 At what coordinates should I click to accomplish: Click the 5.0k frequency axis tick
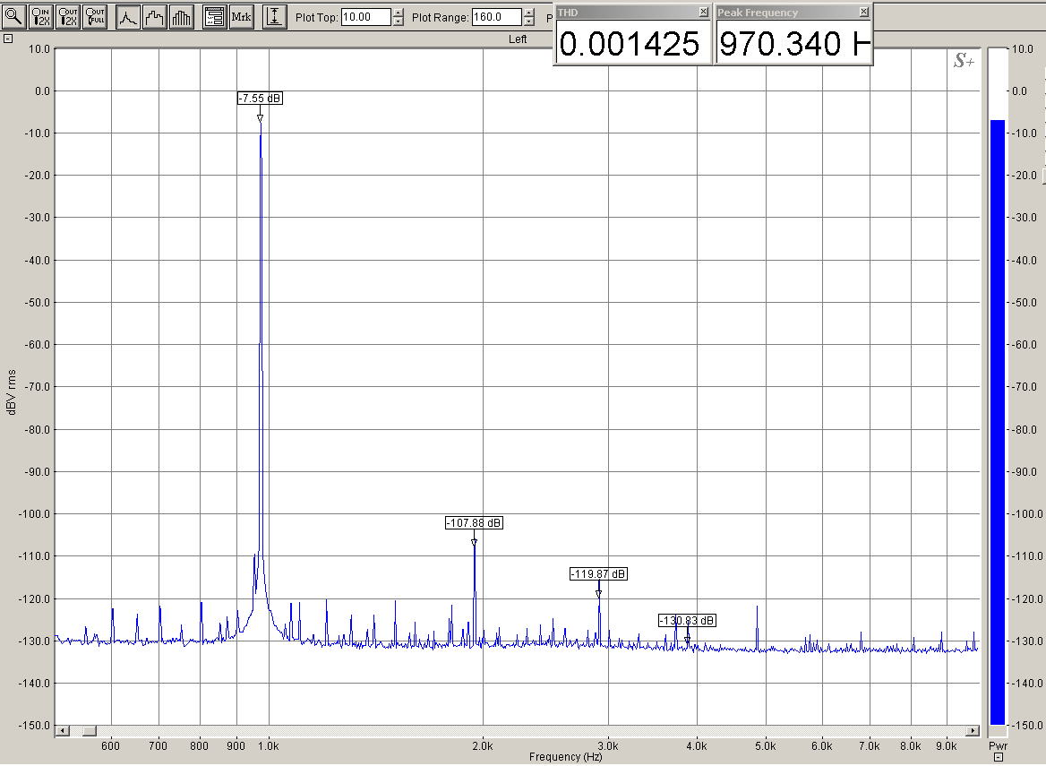click(x=766, y=746)
